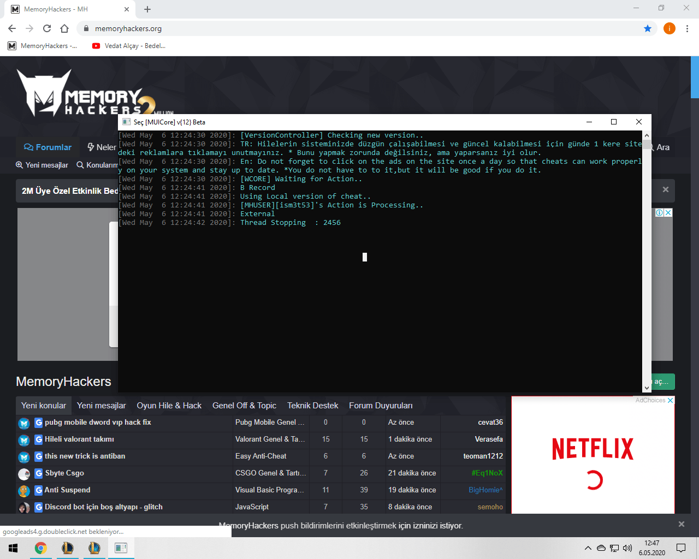The height and width of the screenshot is (559, 699).
Task: Click the avatar beside Sbyte Csgo thread
Action: [x=24, y=474]
